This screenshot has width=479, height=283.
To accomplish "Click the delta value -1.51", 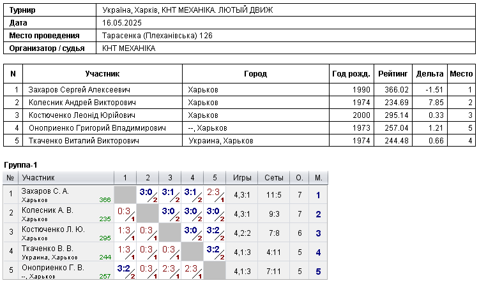I will (x=434, y=90).
